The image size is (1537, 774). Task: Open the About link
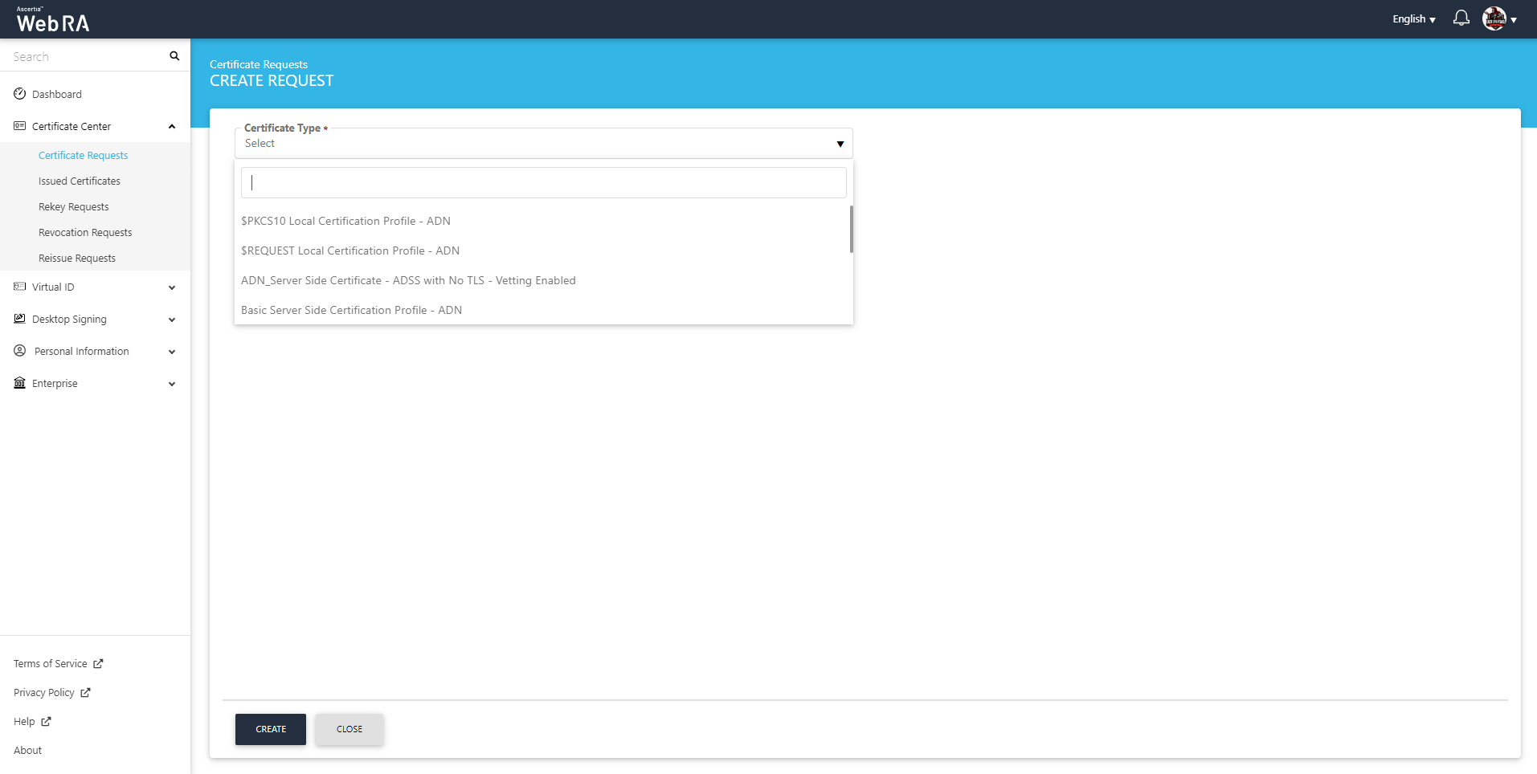click(27, 751)
